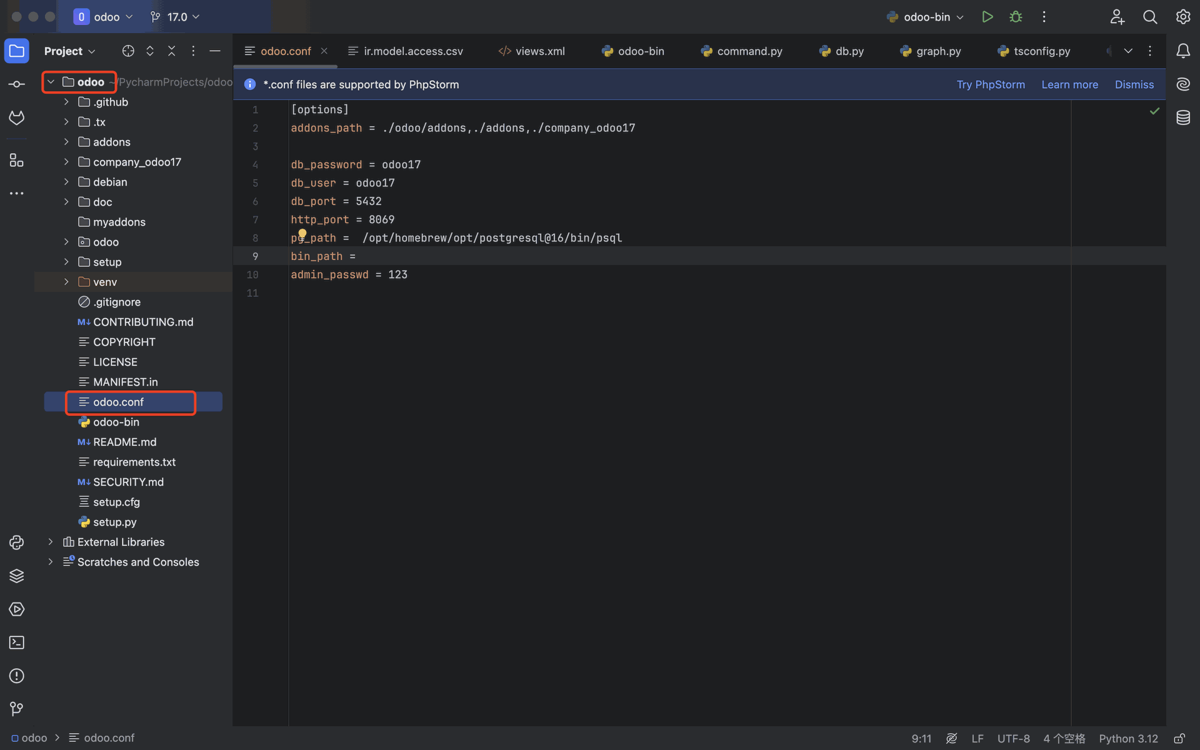Switch to command.py tab
The image size is (1200, 750).
[741, 51]
